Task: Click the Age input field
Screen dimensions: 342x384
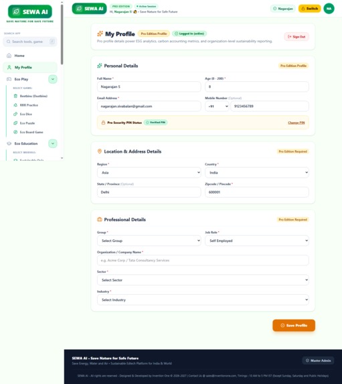Action: [257, 86]
